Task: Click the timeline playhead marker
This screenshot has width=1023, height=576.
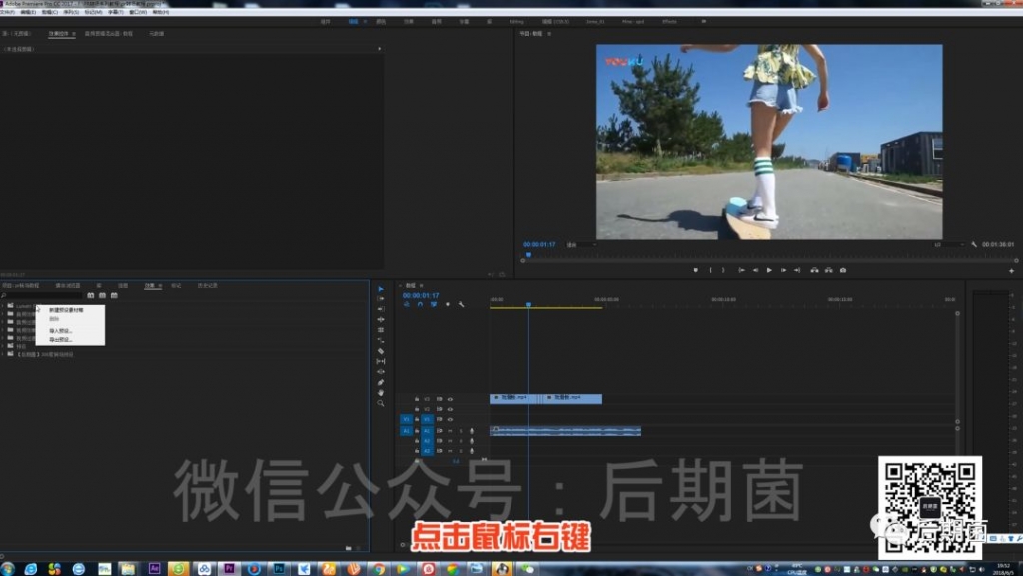Action: pos(528,304)
